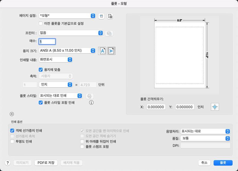Open the help question mark button
This screenshot has width=238, height=171.
(x=7, y=163)
